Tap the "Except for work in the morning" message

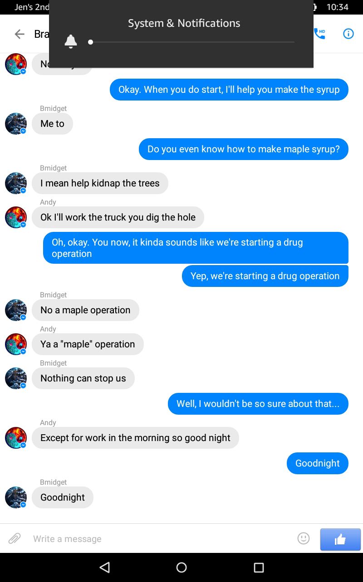(135, 438)
